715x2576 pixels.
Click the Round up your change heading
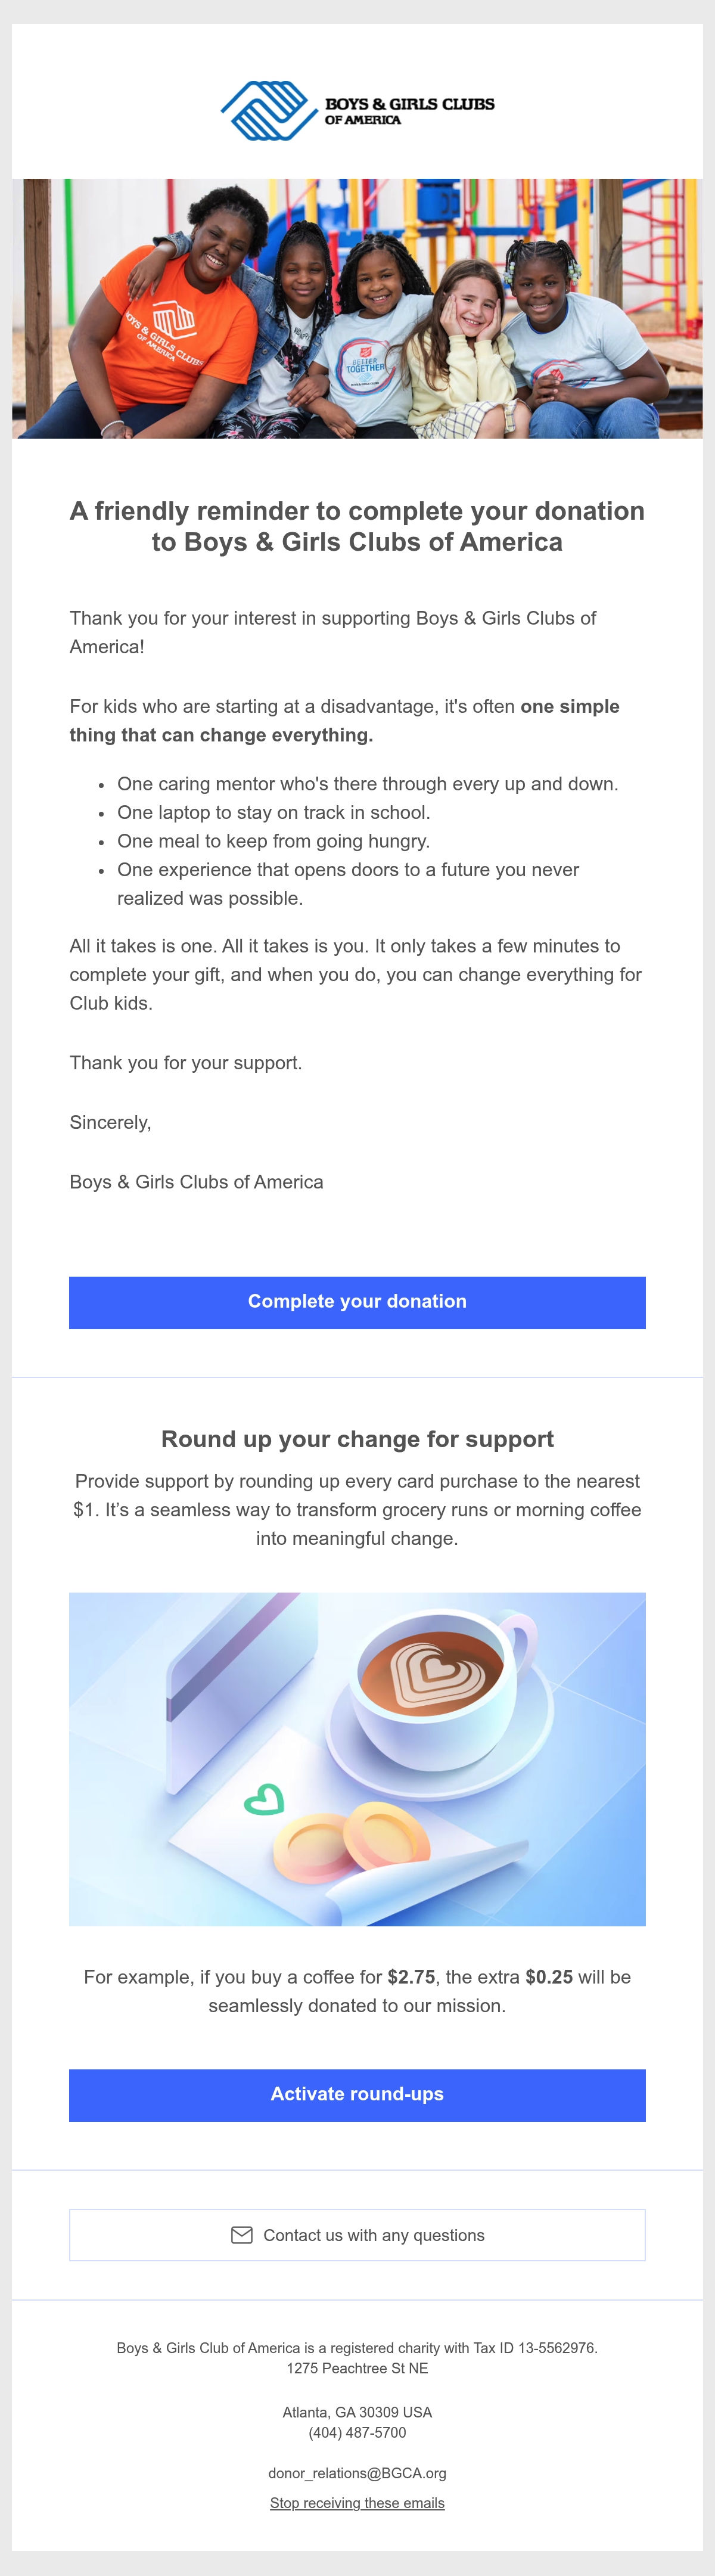pyautogui.click(x=357, y=1439)
